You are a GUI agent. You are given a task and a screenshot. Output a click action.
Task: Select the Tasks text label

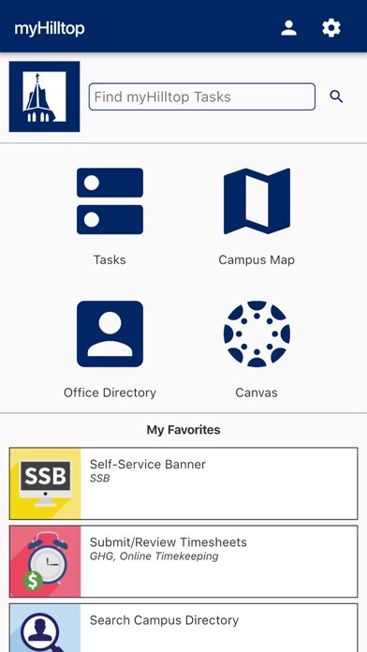tap(110, 259)
